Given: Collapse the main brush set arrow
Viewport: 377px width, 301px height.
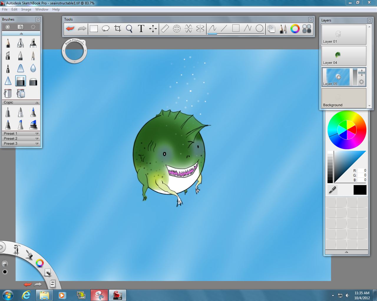Looking at the screenshot, I should [21, 34].
